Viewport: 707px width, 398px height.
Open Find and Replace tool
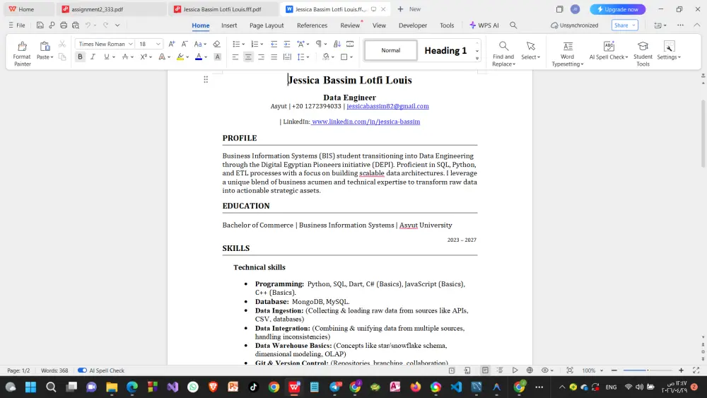(x=503, y=53)
